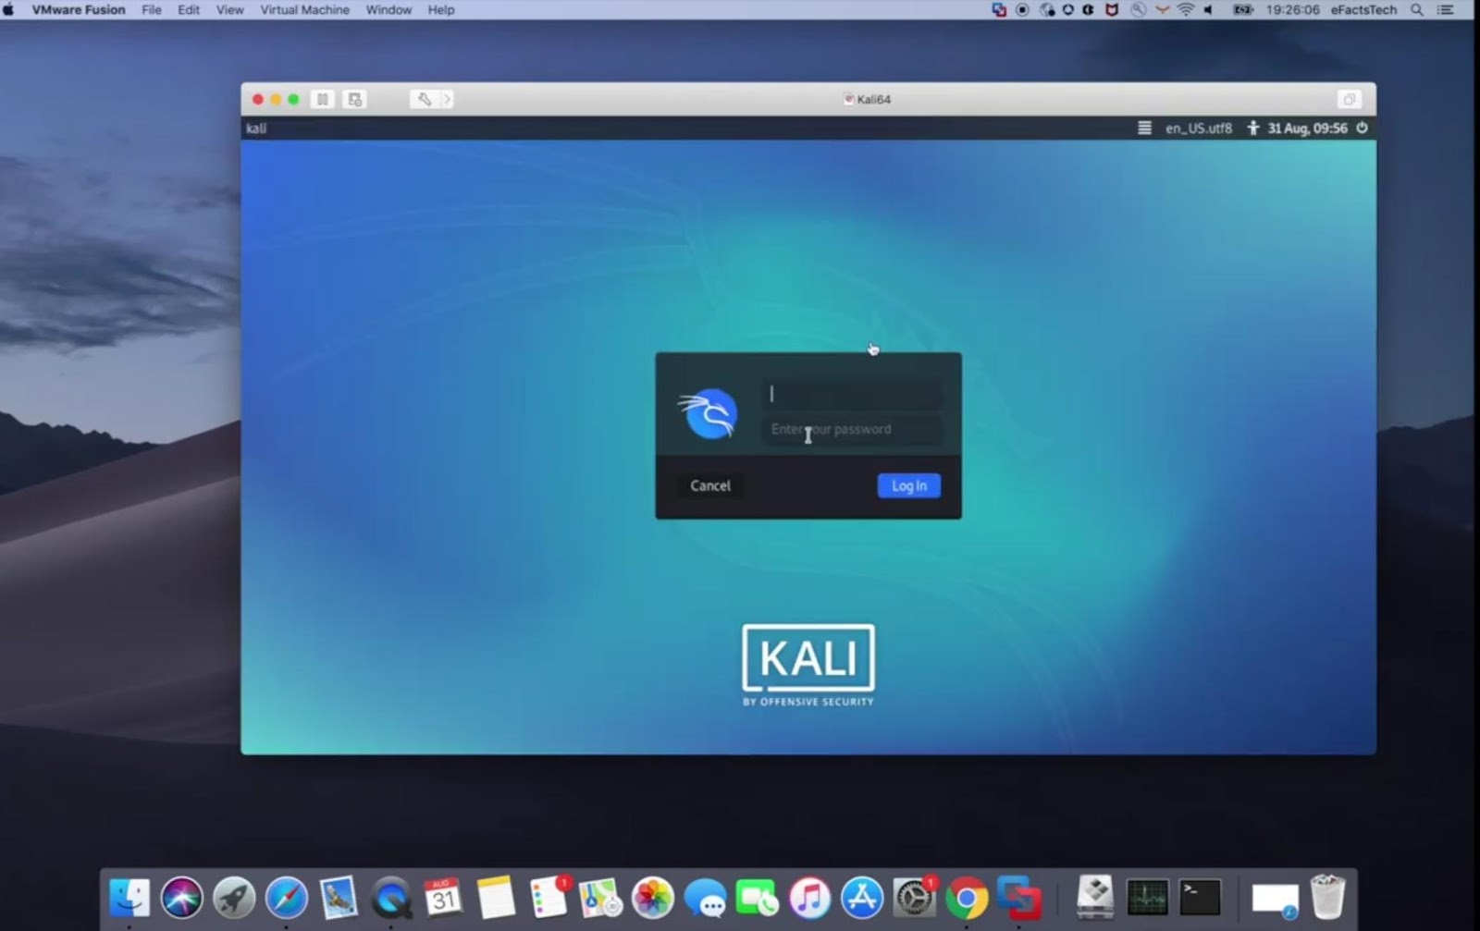Open the VMware Fusion menu
The height and width of the screenshot is (931, 1480).
click(x=79, y=9)
